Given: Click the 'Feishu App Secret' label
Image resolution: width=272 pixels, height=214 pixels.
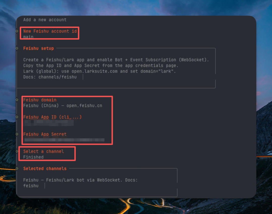Looking at the screenshot, I should [45, 134].
